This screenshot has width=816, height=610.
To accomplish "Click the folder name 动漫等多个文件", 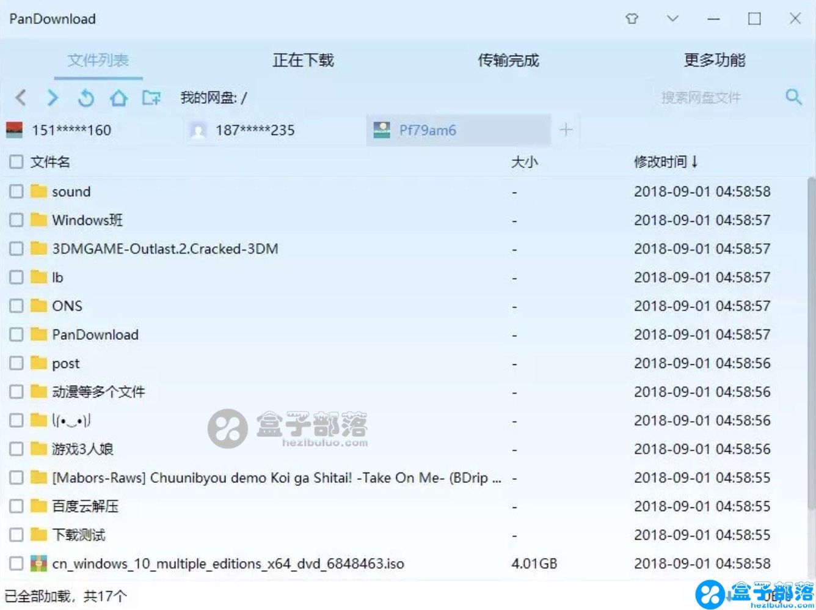I will click(x=98, y=391).
